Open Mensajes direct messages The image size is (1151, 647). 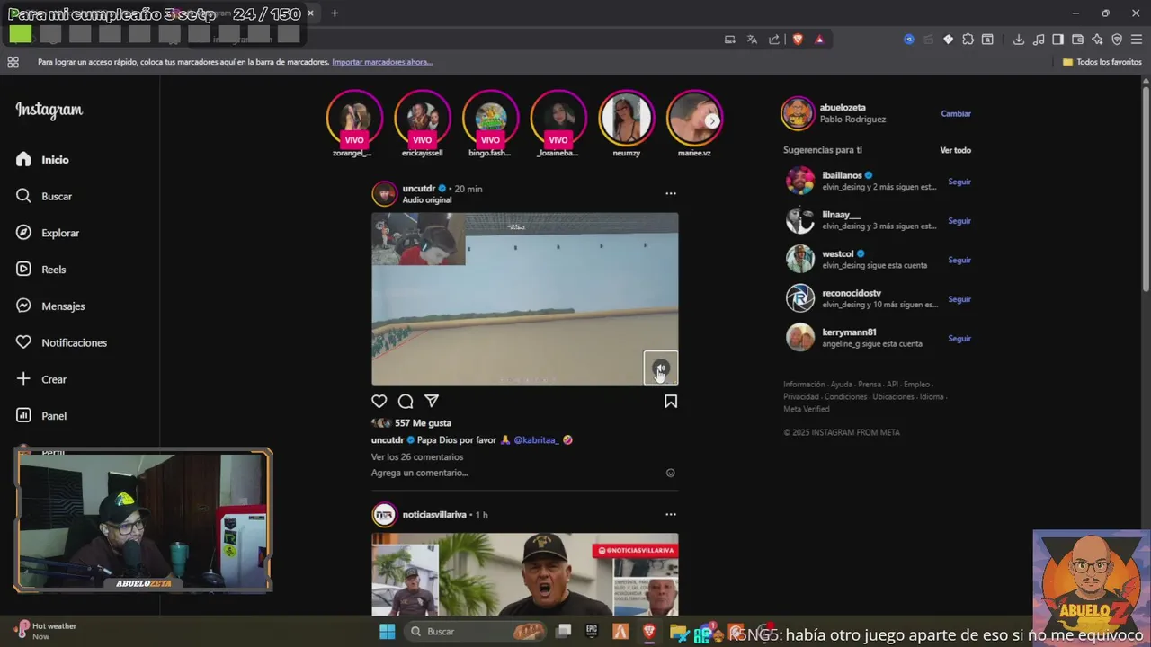click(50, 306)
